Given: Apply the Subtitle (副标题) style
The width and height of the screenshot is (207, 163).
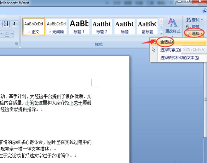Looking at the screenshot, I should 147,27.
